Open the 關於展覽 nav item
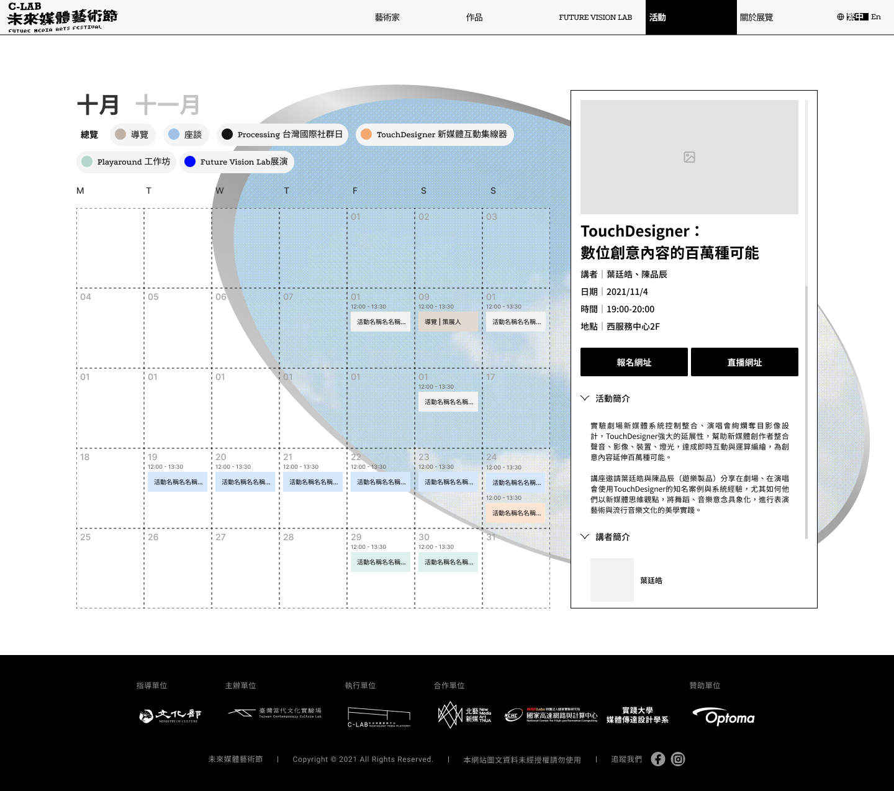The width and height of the screenshot is (894, 791). click(756, 17)
